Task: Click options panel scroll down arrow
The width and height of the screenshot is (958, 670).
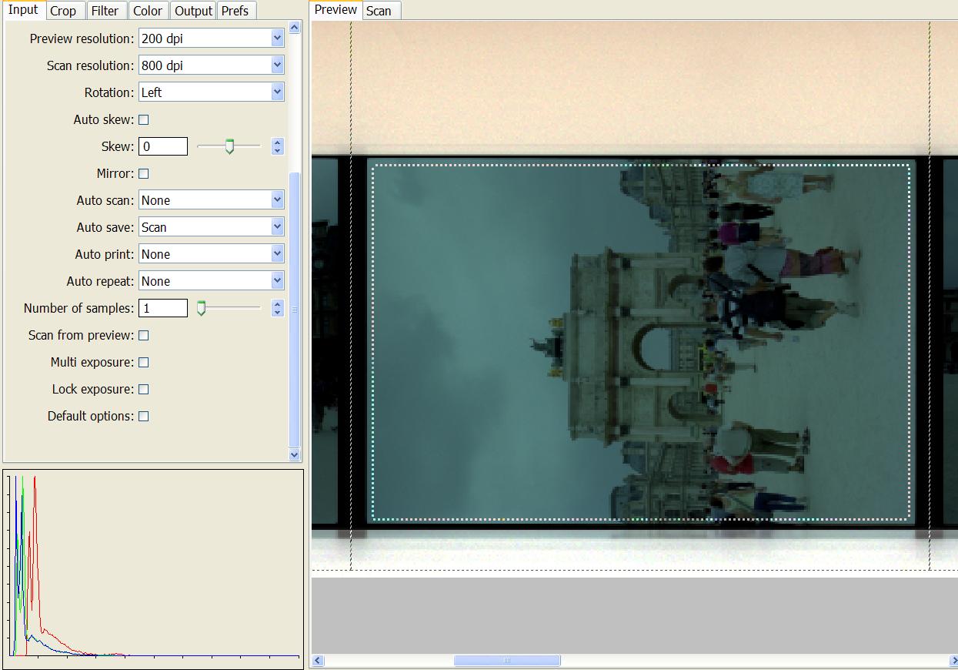Action: 294,454
